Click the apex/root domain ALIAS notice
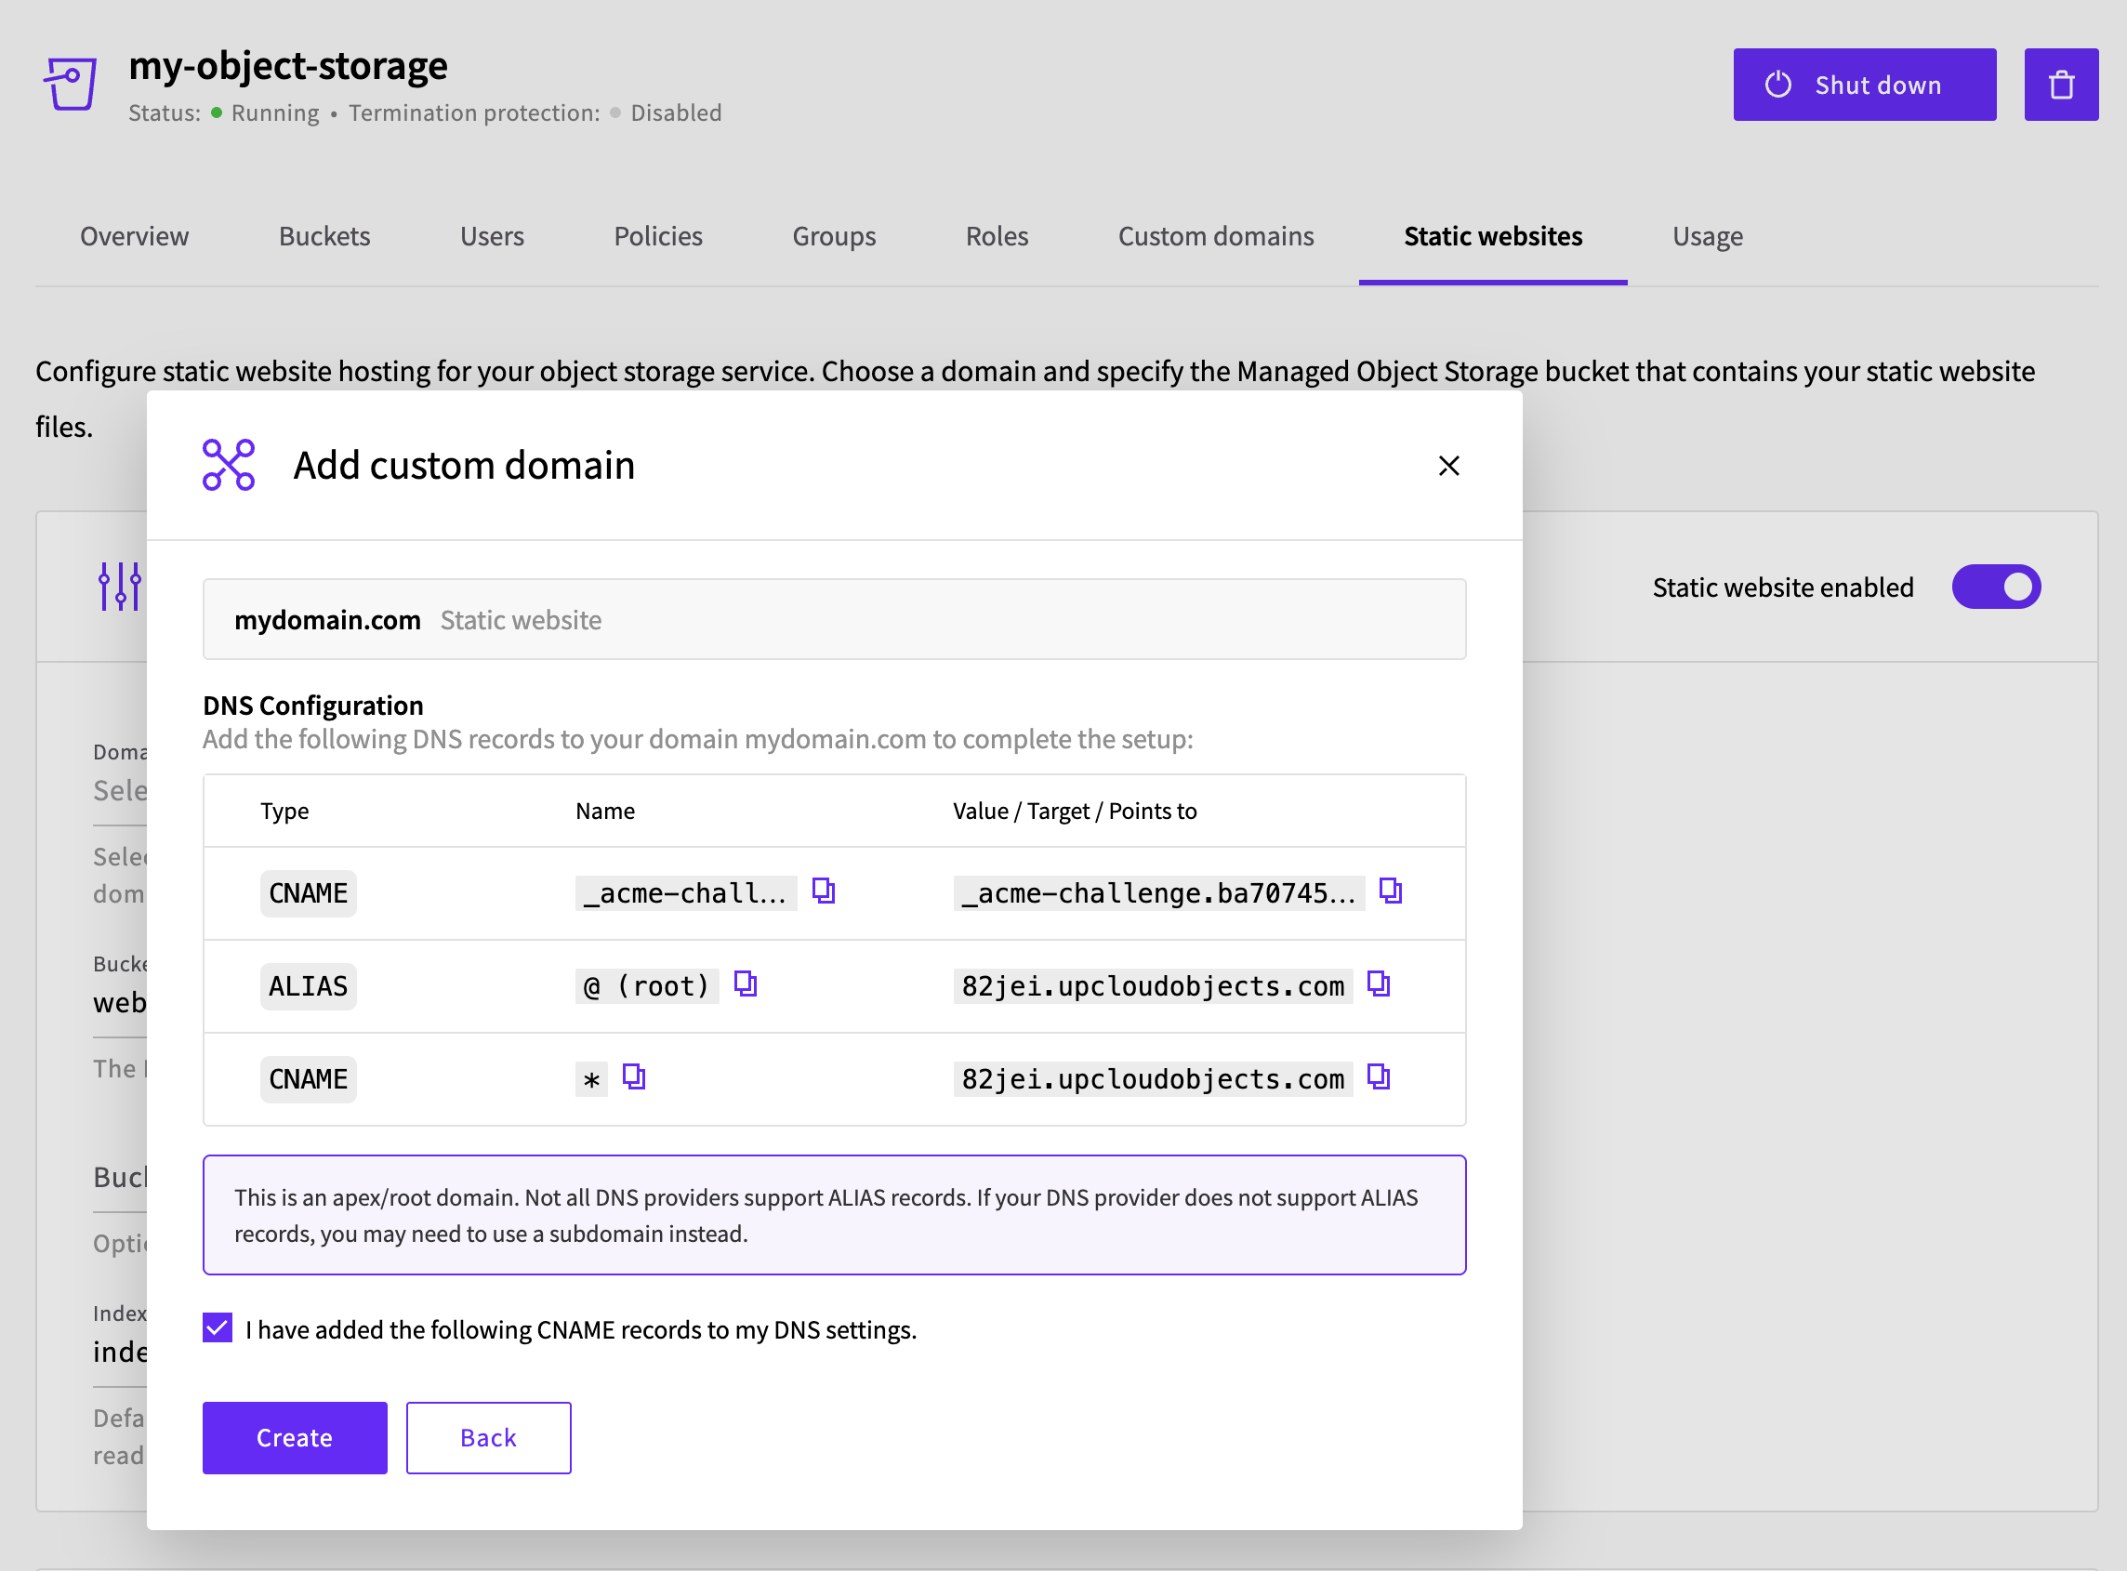This screenshot has height=1571, width=2127. pyautogui.click(x=834, y=1214)
